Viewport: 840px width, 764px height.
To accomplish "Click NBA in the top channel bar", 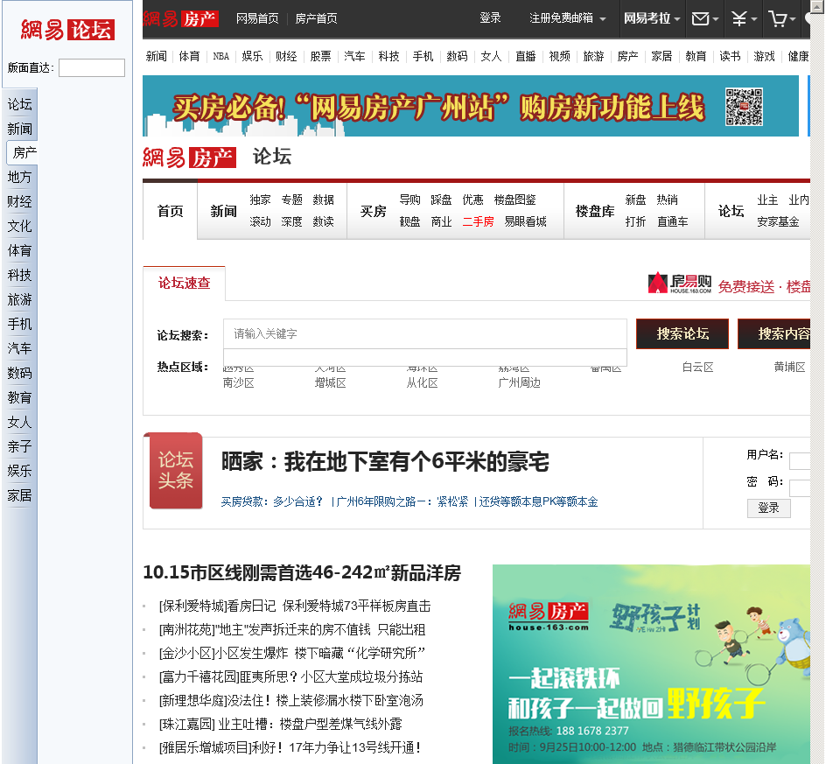I will click(x=220, y=56).
